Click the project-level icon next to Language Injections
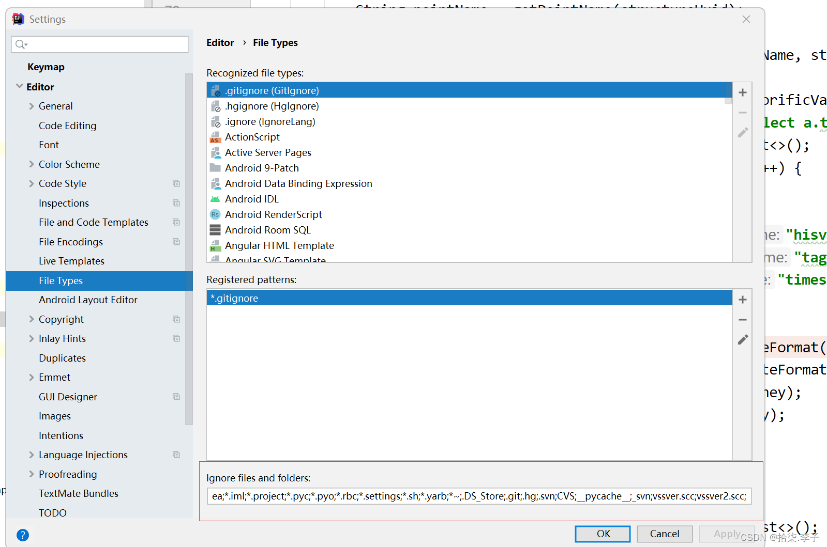The image size is (827, 547). tap(176, 455)
